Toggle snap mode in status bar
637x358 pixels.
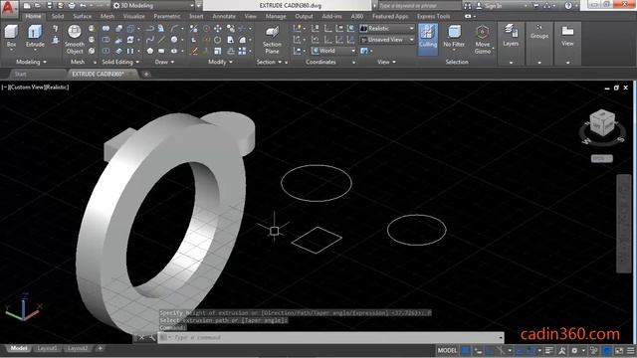479,350
